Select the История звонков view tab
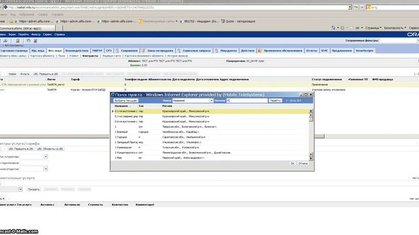Viewport: 419px width, 235px height. click(177, 55)
